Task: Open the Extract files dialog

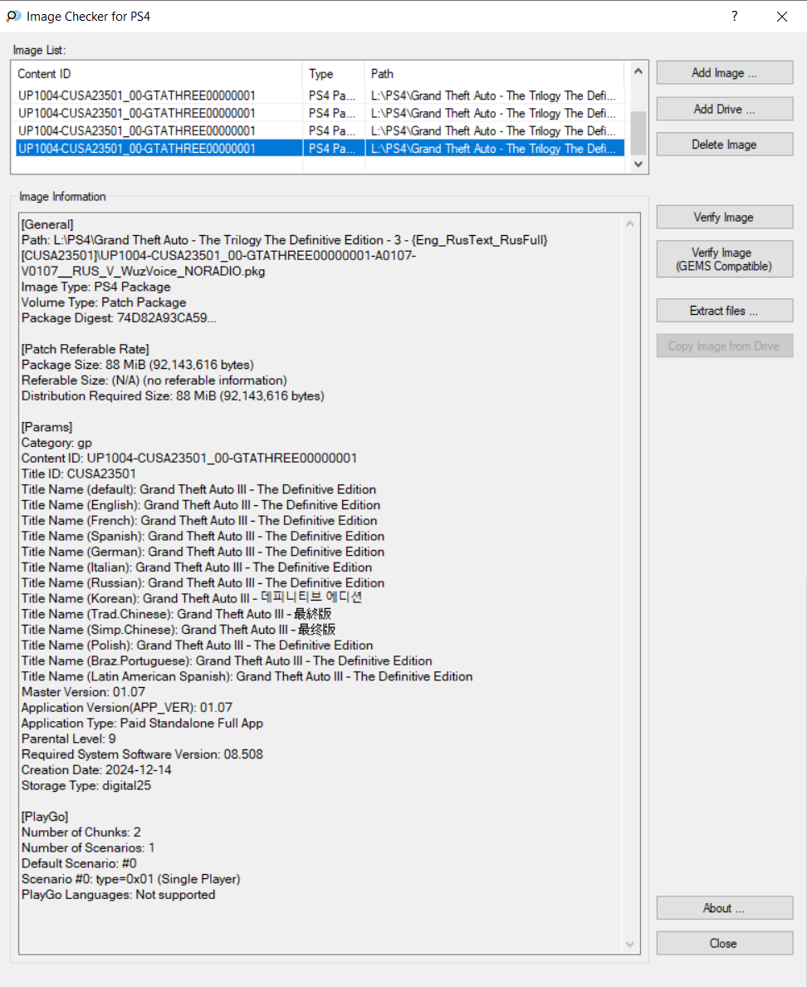Action: [x=725, y=311]
